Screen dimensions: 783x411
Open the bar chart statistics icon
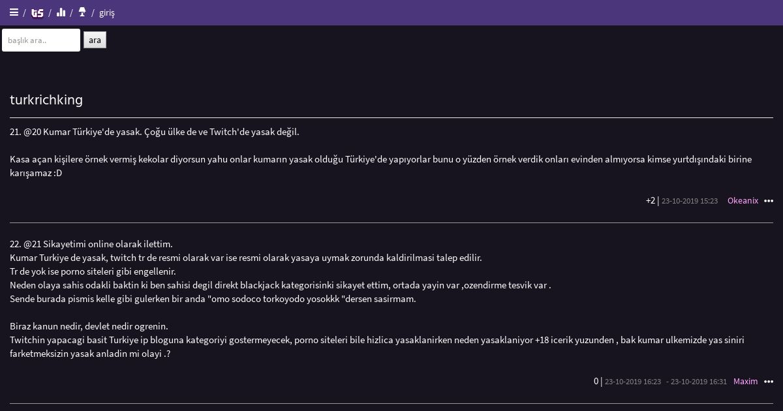(x=61, y=12)
